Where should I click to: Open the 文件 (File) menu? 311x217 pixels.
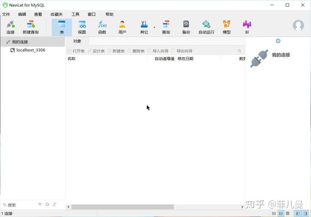tap(6, 14)
